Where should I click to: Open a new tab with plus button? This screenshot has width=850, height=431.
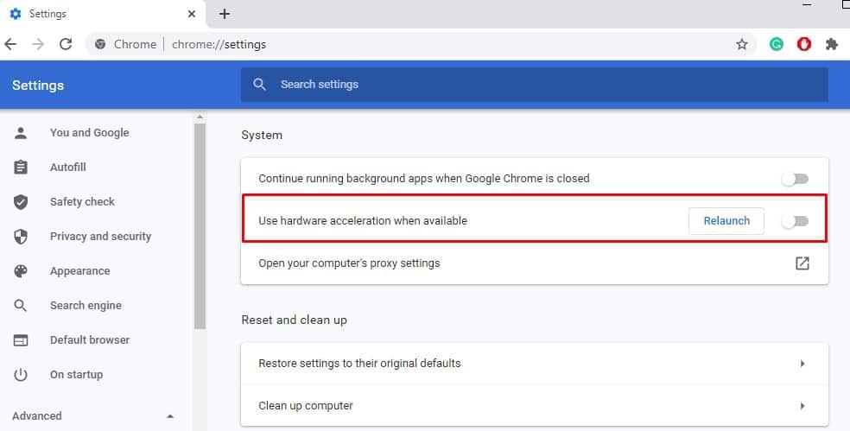point(225,14)
